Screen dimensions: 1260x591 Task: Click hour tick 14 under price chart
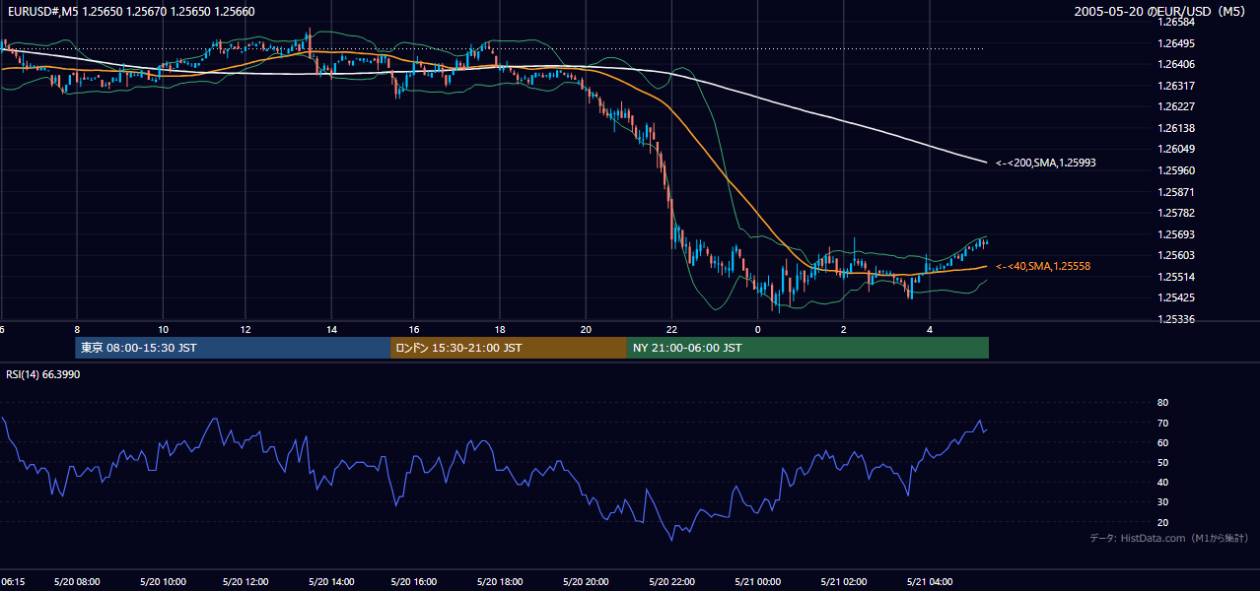(x=332, y=329)
